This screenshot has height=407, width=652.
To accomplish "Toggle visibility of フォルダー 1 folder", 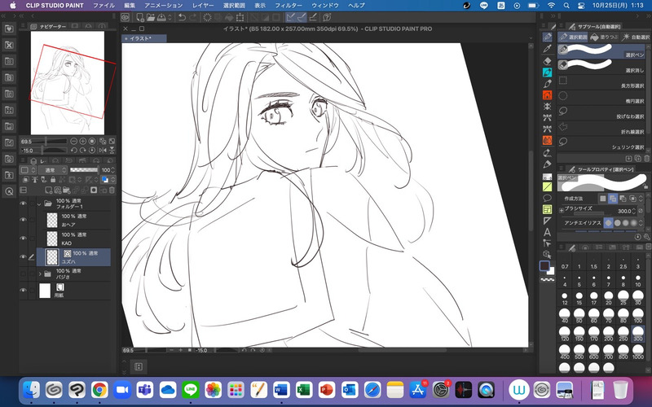I will 23,203.
